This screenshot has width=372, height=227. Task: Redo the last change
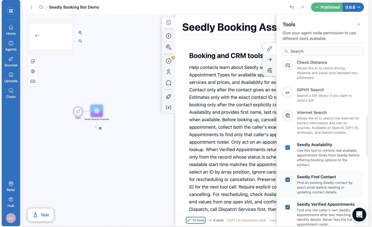coord(302,7)
